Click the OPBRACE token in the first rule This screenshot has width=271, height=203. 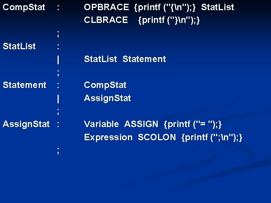click(x=107, y=7)
